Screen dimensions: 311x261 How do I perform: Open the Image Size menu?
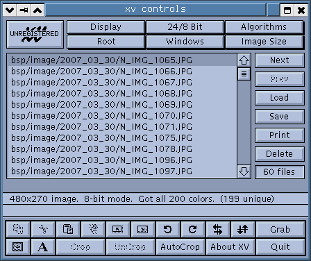point(264,42)
